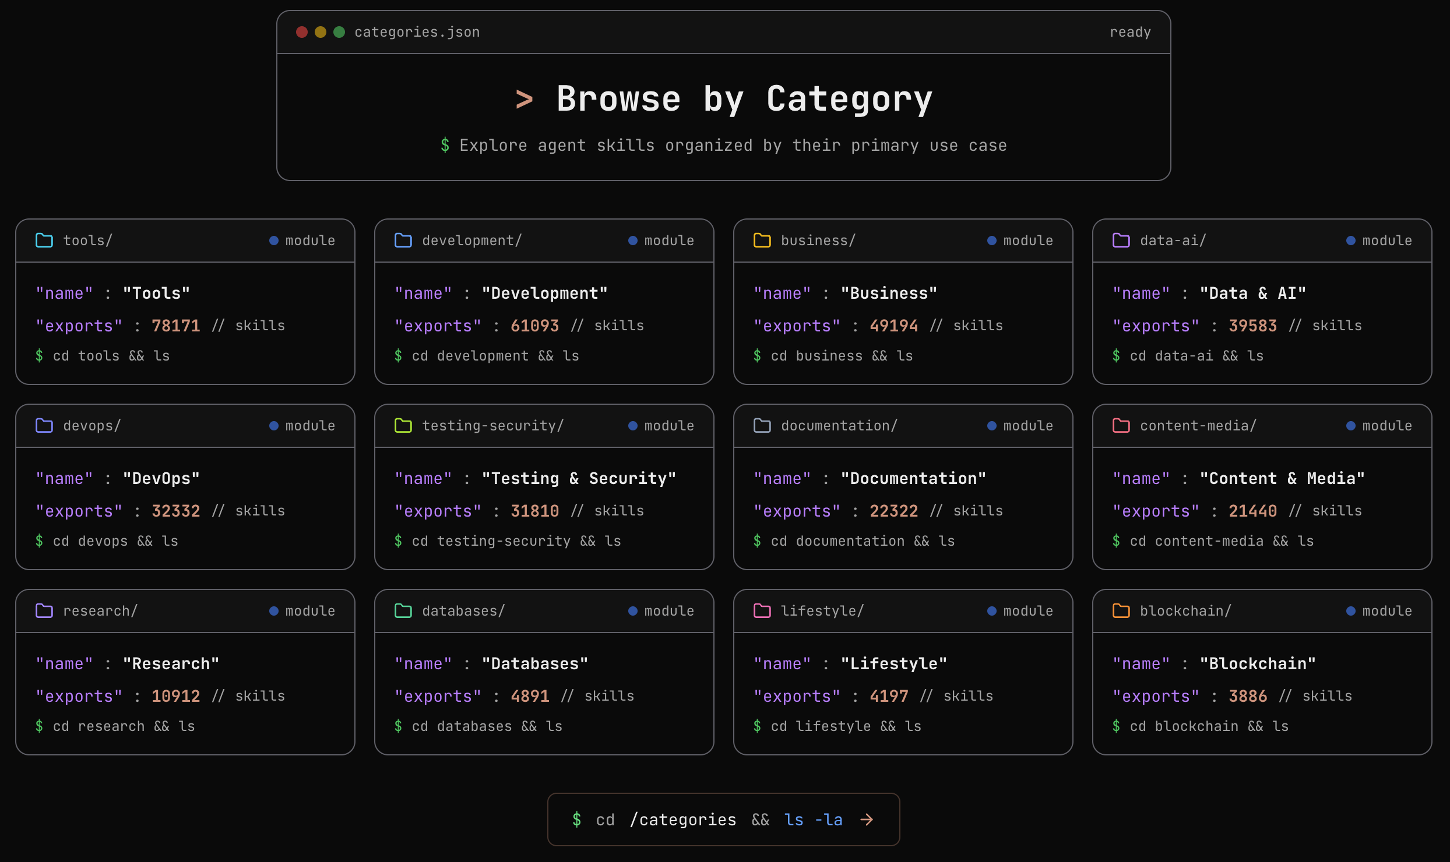Viewport: 1450px width, 862px height.
Task: Open the data-ai/ folder icon
Action: [x=1121, y=240]
